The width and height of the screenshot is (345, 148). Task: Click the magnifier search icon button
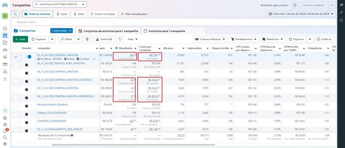[x=15, y=14]
